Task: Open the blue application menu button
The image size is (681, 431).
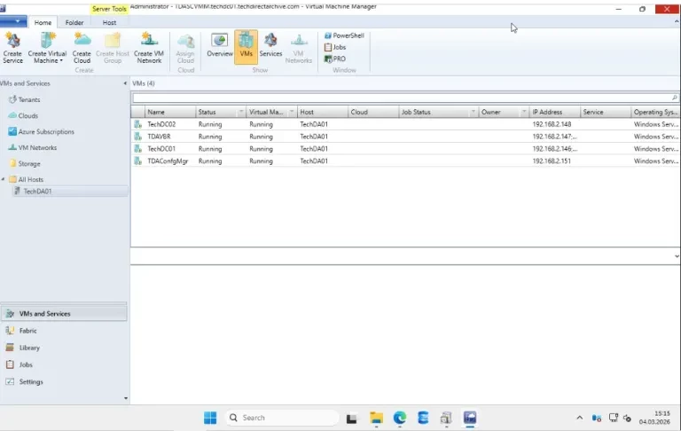Action: tap(13, 21)
